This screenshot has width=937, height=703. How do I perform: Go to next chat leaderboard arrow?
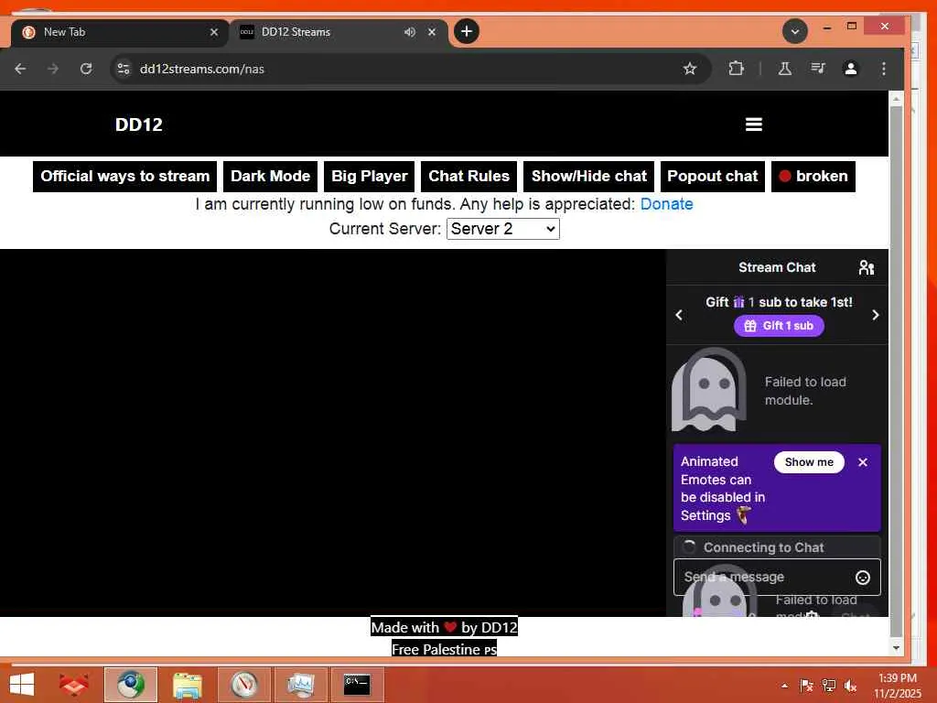[876, 315]
